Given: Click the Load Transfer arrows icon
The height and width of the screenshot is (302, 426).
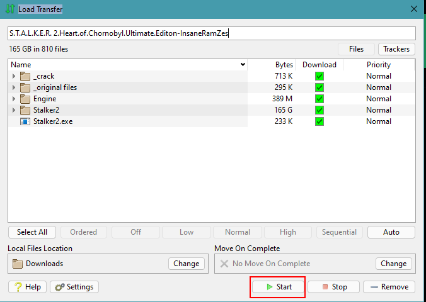Looking at the screenshot, I should [10, 9].
